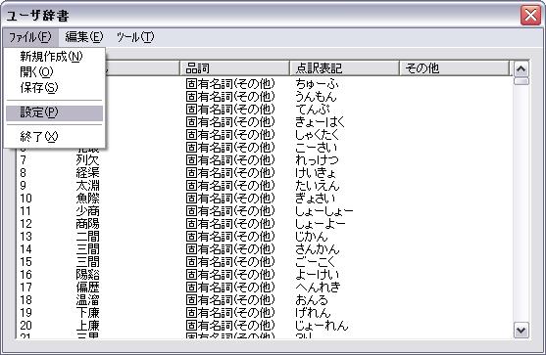Select row 9 word 太淵
This screenshot has width=546, height=355.
point(88,186)
